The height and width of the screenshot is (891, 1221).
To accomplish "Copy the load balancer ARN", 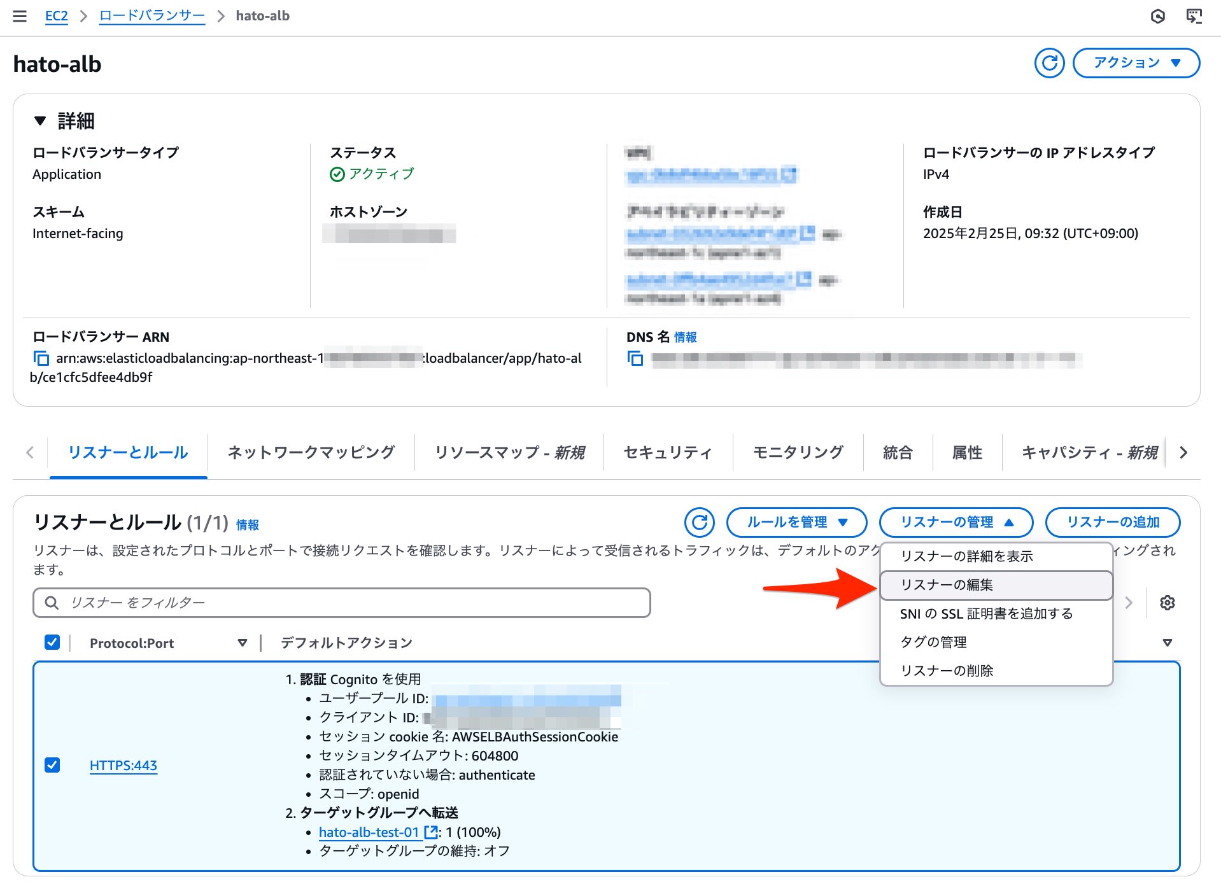I will tap(41, 358).
